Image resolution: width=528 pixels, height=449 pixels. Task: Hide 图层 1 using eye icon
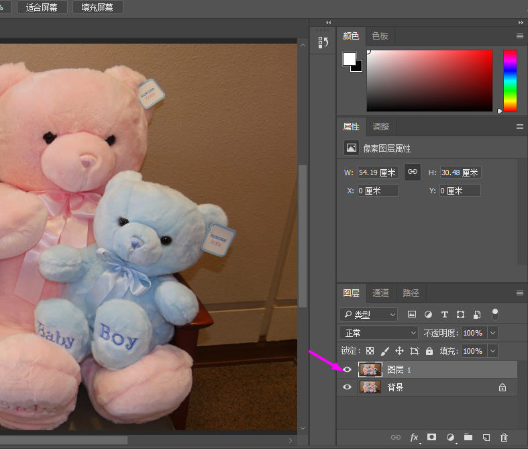[x=347, y=369]
